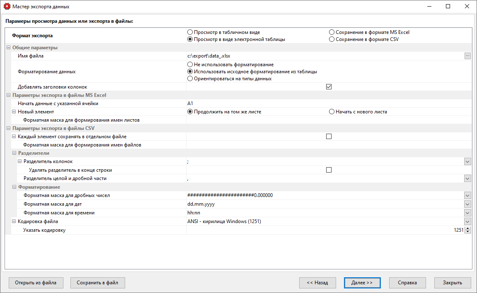477x293 pixels.
Task: Select "Просмотр в табличном виде" format
Action: (x=190, y=31)
